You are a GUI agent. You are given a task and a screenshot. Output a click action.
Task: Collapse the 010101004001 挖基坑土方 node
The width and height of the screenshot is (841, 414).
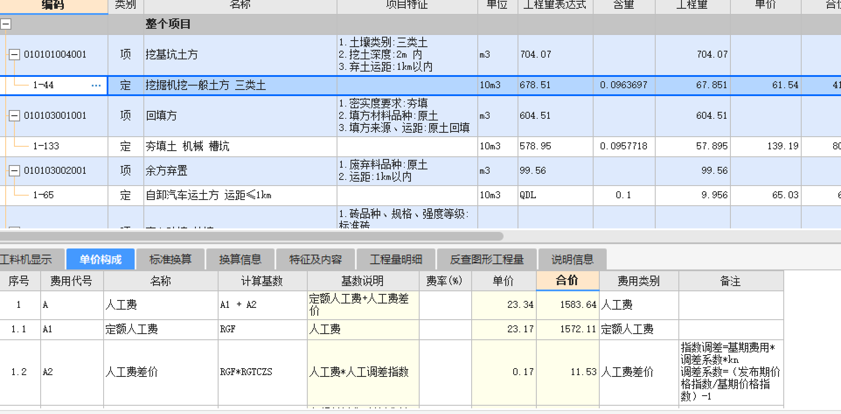tap(14, 54)
